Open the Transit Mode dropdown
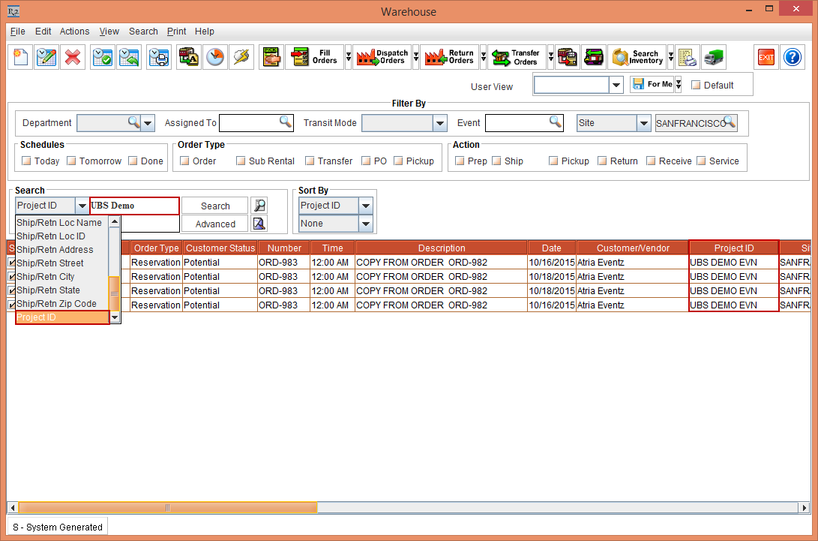Screen dimensions: 818x541 (x=439, y=122)
